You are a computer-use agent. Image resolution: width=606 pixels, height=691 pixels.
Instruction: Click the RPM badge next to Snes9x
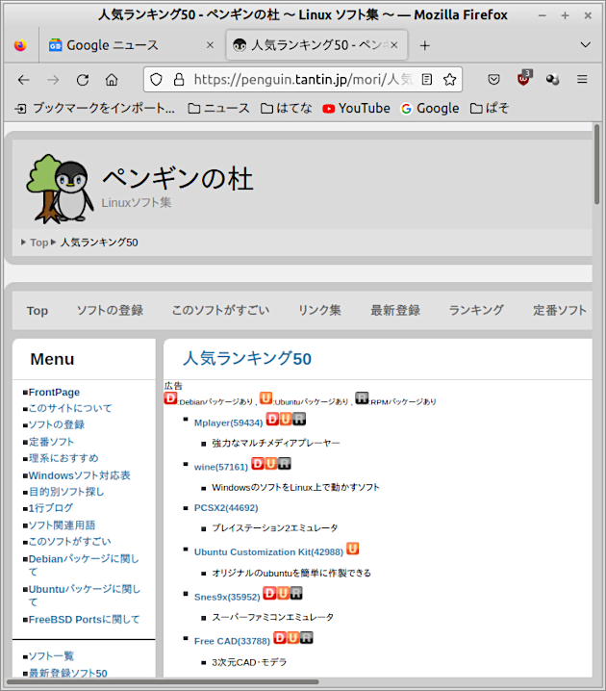click(x=296, y=593)
